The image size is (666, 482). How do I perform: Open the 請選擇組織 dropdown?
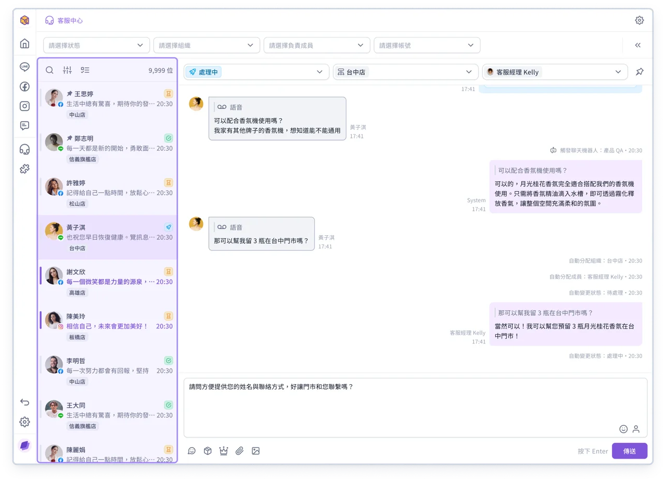(207, 45)
